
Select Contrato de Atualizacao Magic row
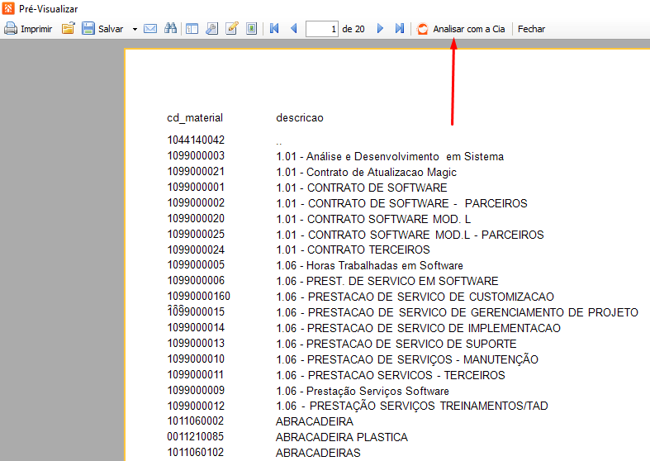pos(366,172)
